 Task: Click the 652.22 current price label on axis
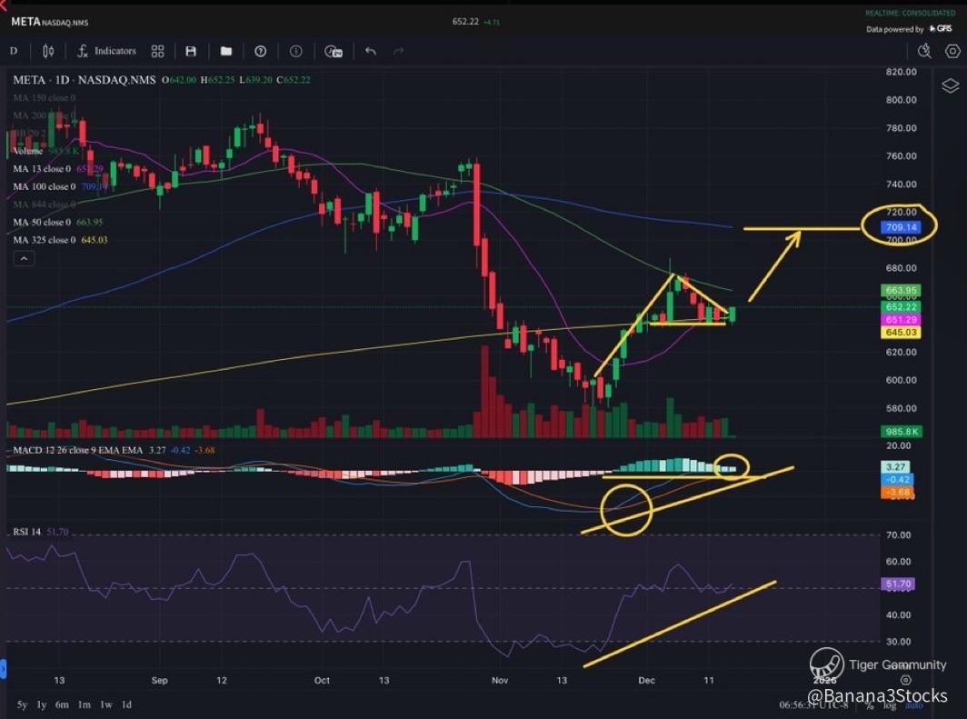(x=901, y=306)
